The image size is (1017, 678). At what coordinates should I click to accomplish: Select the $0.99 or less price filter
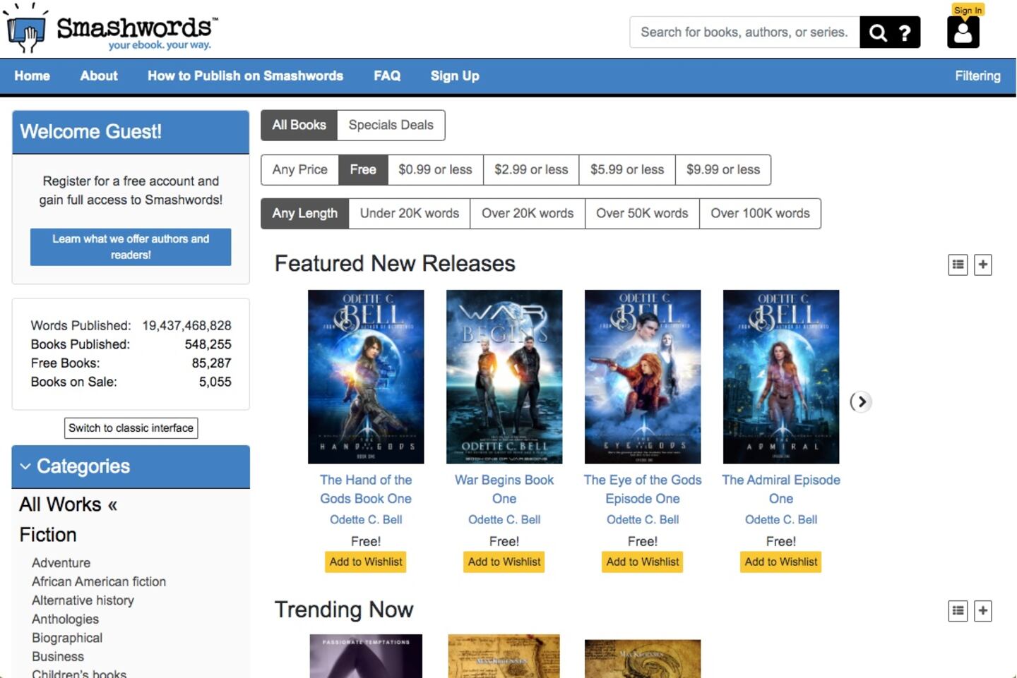[435, 170]
